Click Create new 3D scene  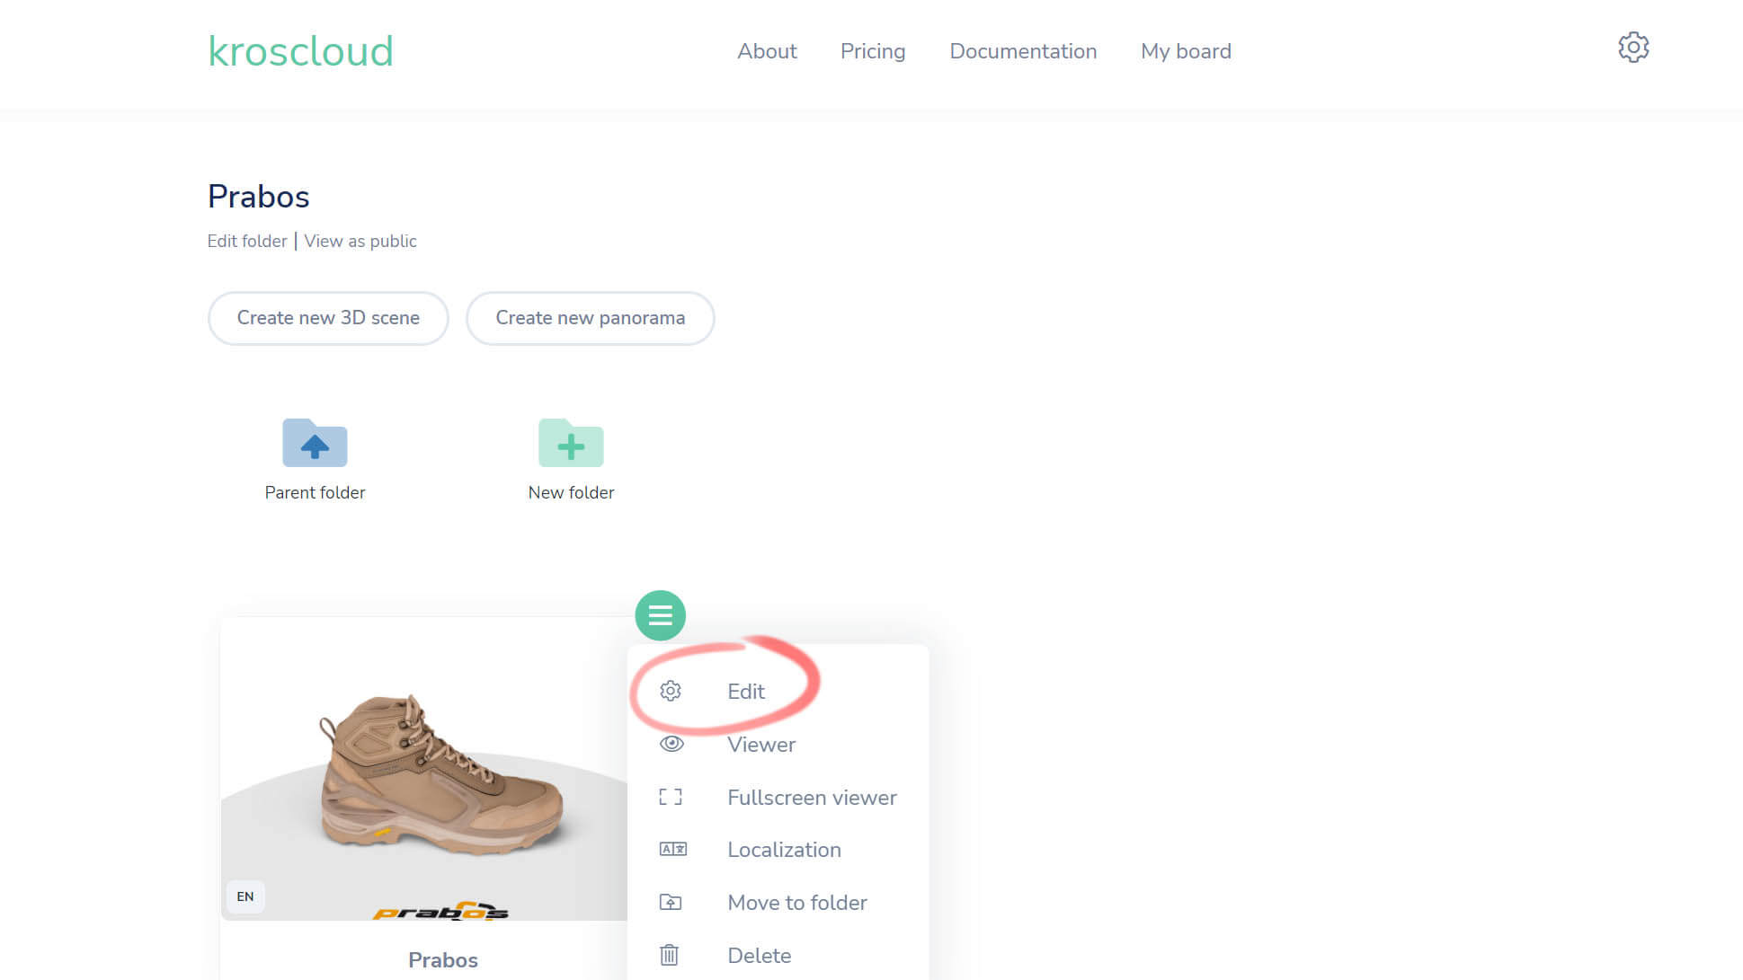coord(328,318)
